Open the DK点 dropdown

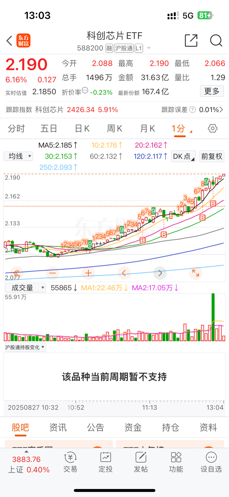[184, 156]
